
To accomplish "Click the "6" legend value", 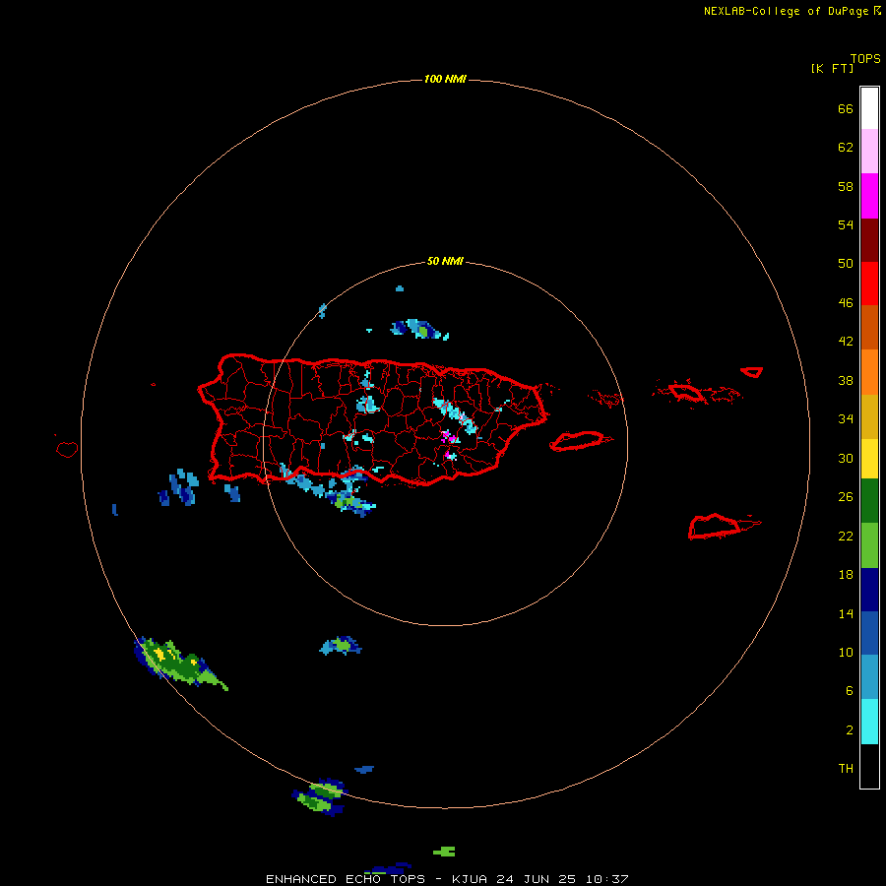I will pos(850,691).
